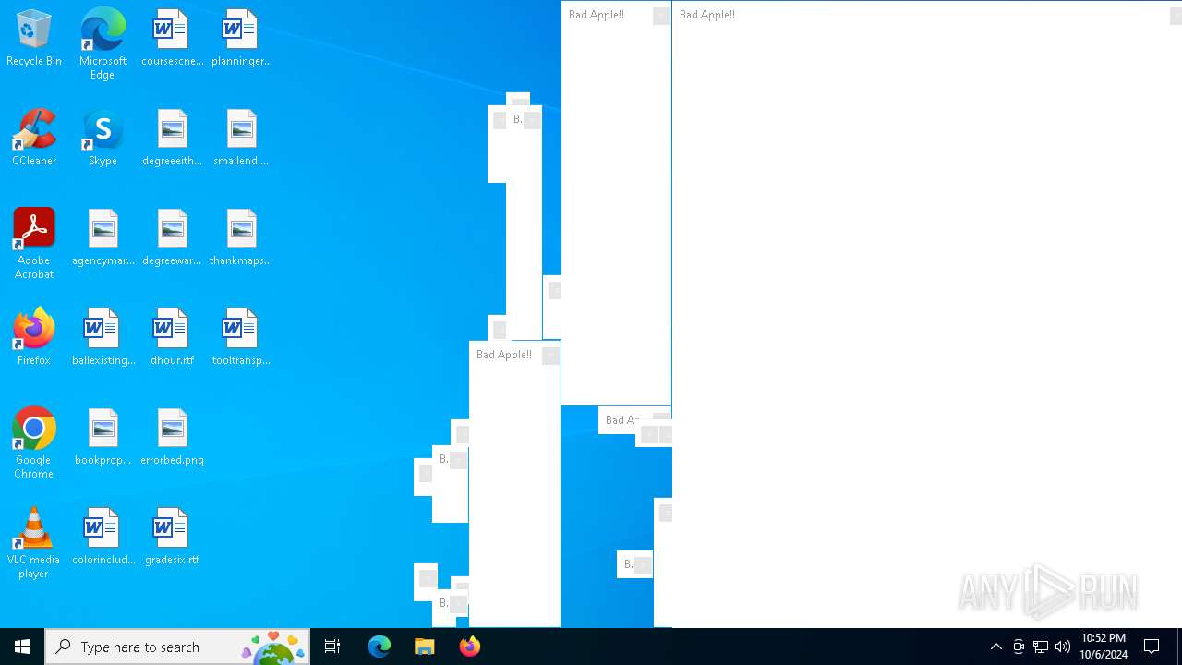1182x665 pixels.
Task: Click the taskbar search box
Action: [177, 647]
